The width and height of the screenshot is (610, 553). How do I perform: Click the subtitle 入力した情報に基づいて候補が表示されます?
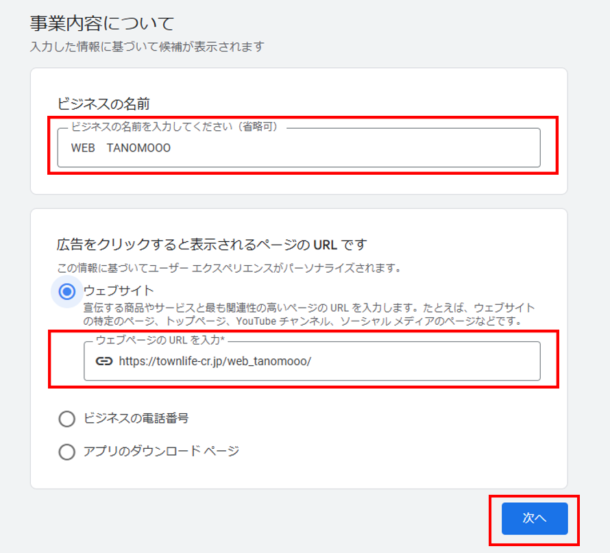click(147, 47)
